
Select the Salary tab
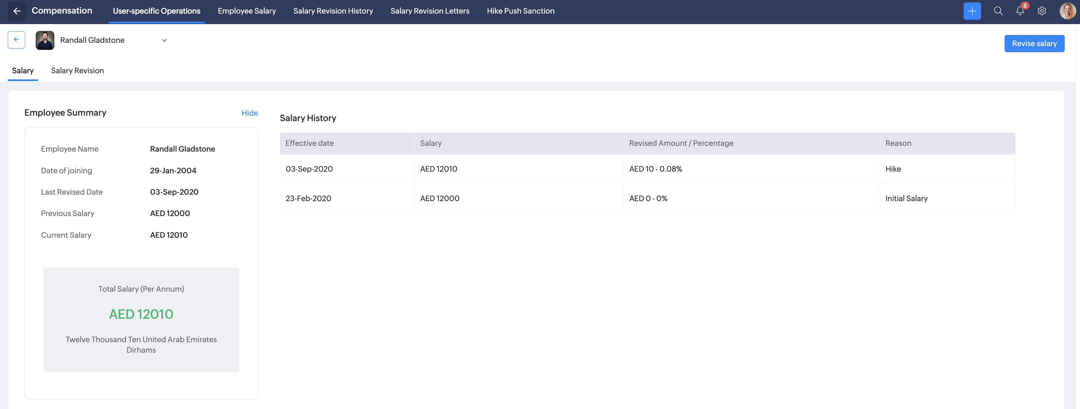23,71
